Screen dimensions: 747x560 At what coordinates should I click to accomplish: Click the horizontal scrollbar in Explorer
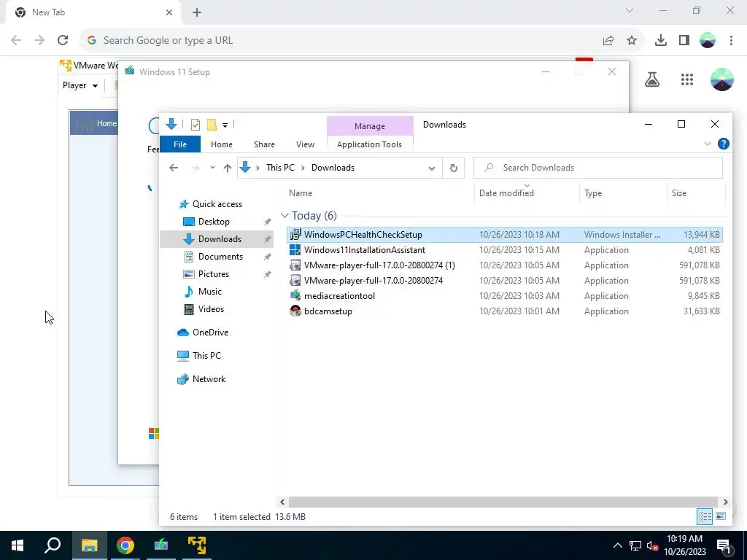pyautogui.click(x=503, y=502)
